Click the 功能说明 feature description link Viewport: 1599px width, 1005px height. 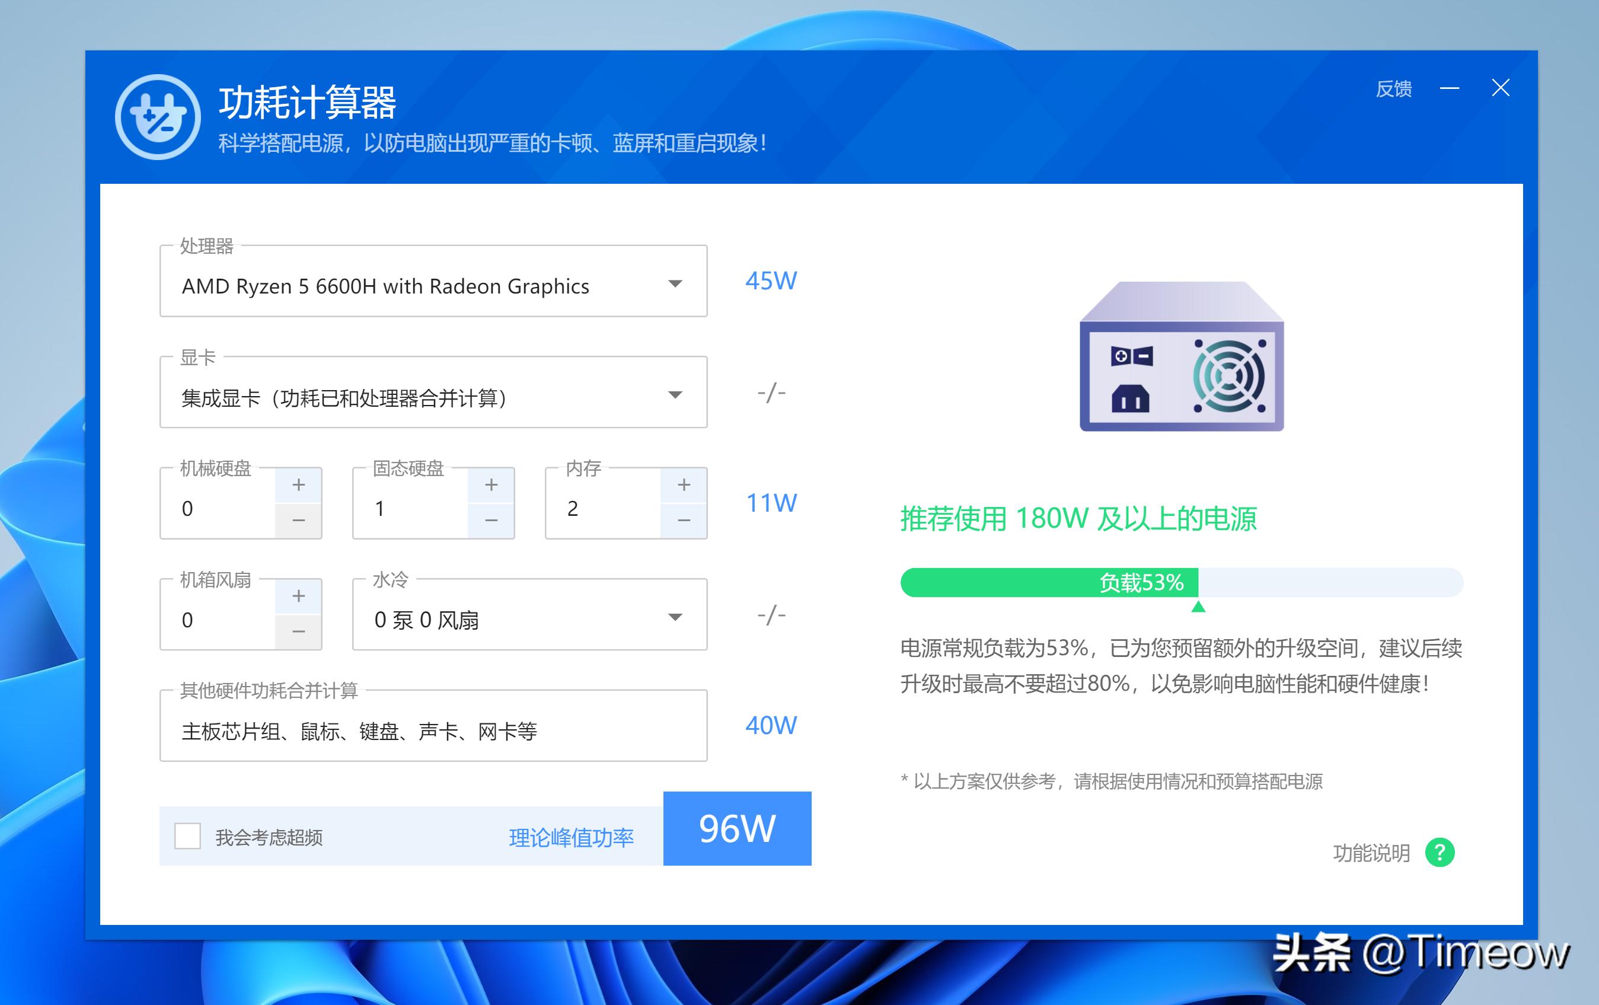(1371, 853)
